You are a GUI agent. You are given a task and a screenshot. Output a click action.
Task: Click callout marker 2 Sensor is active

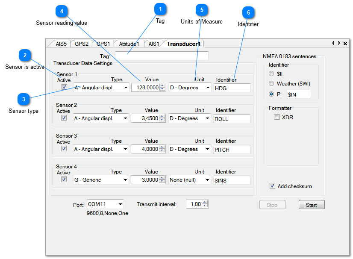pyautogui.click(x=25, y=55)
